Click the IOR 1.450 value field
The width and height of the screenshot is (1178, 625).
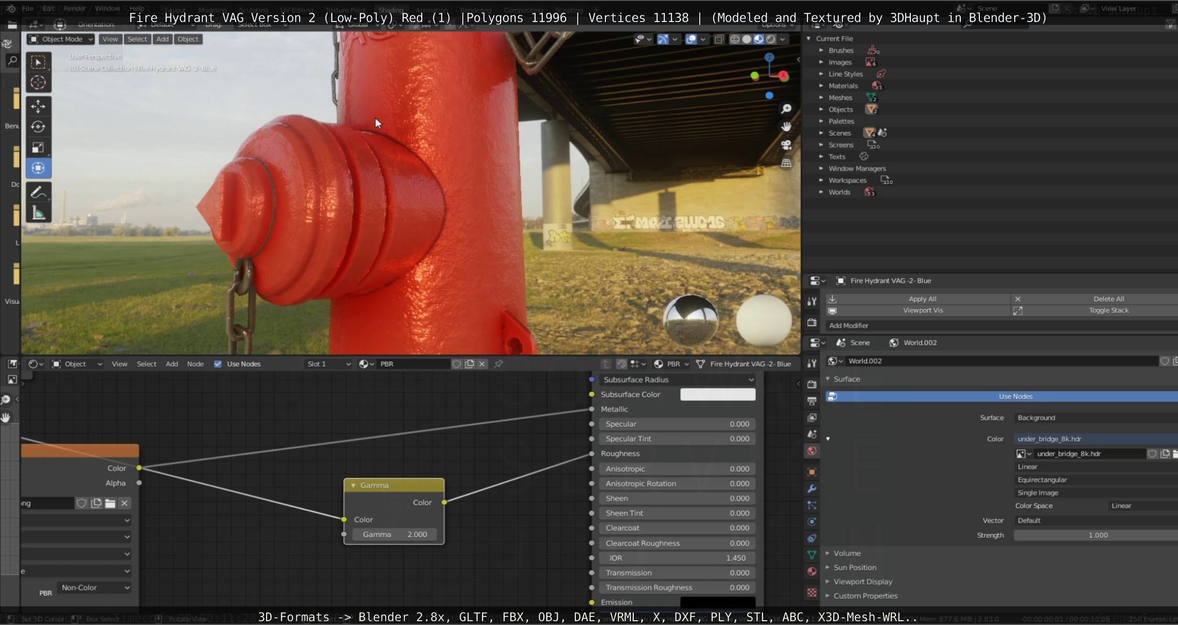677,558
